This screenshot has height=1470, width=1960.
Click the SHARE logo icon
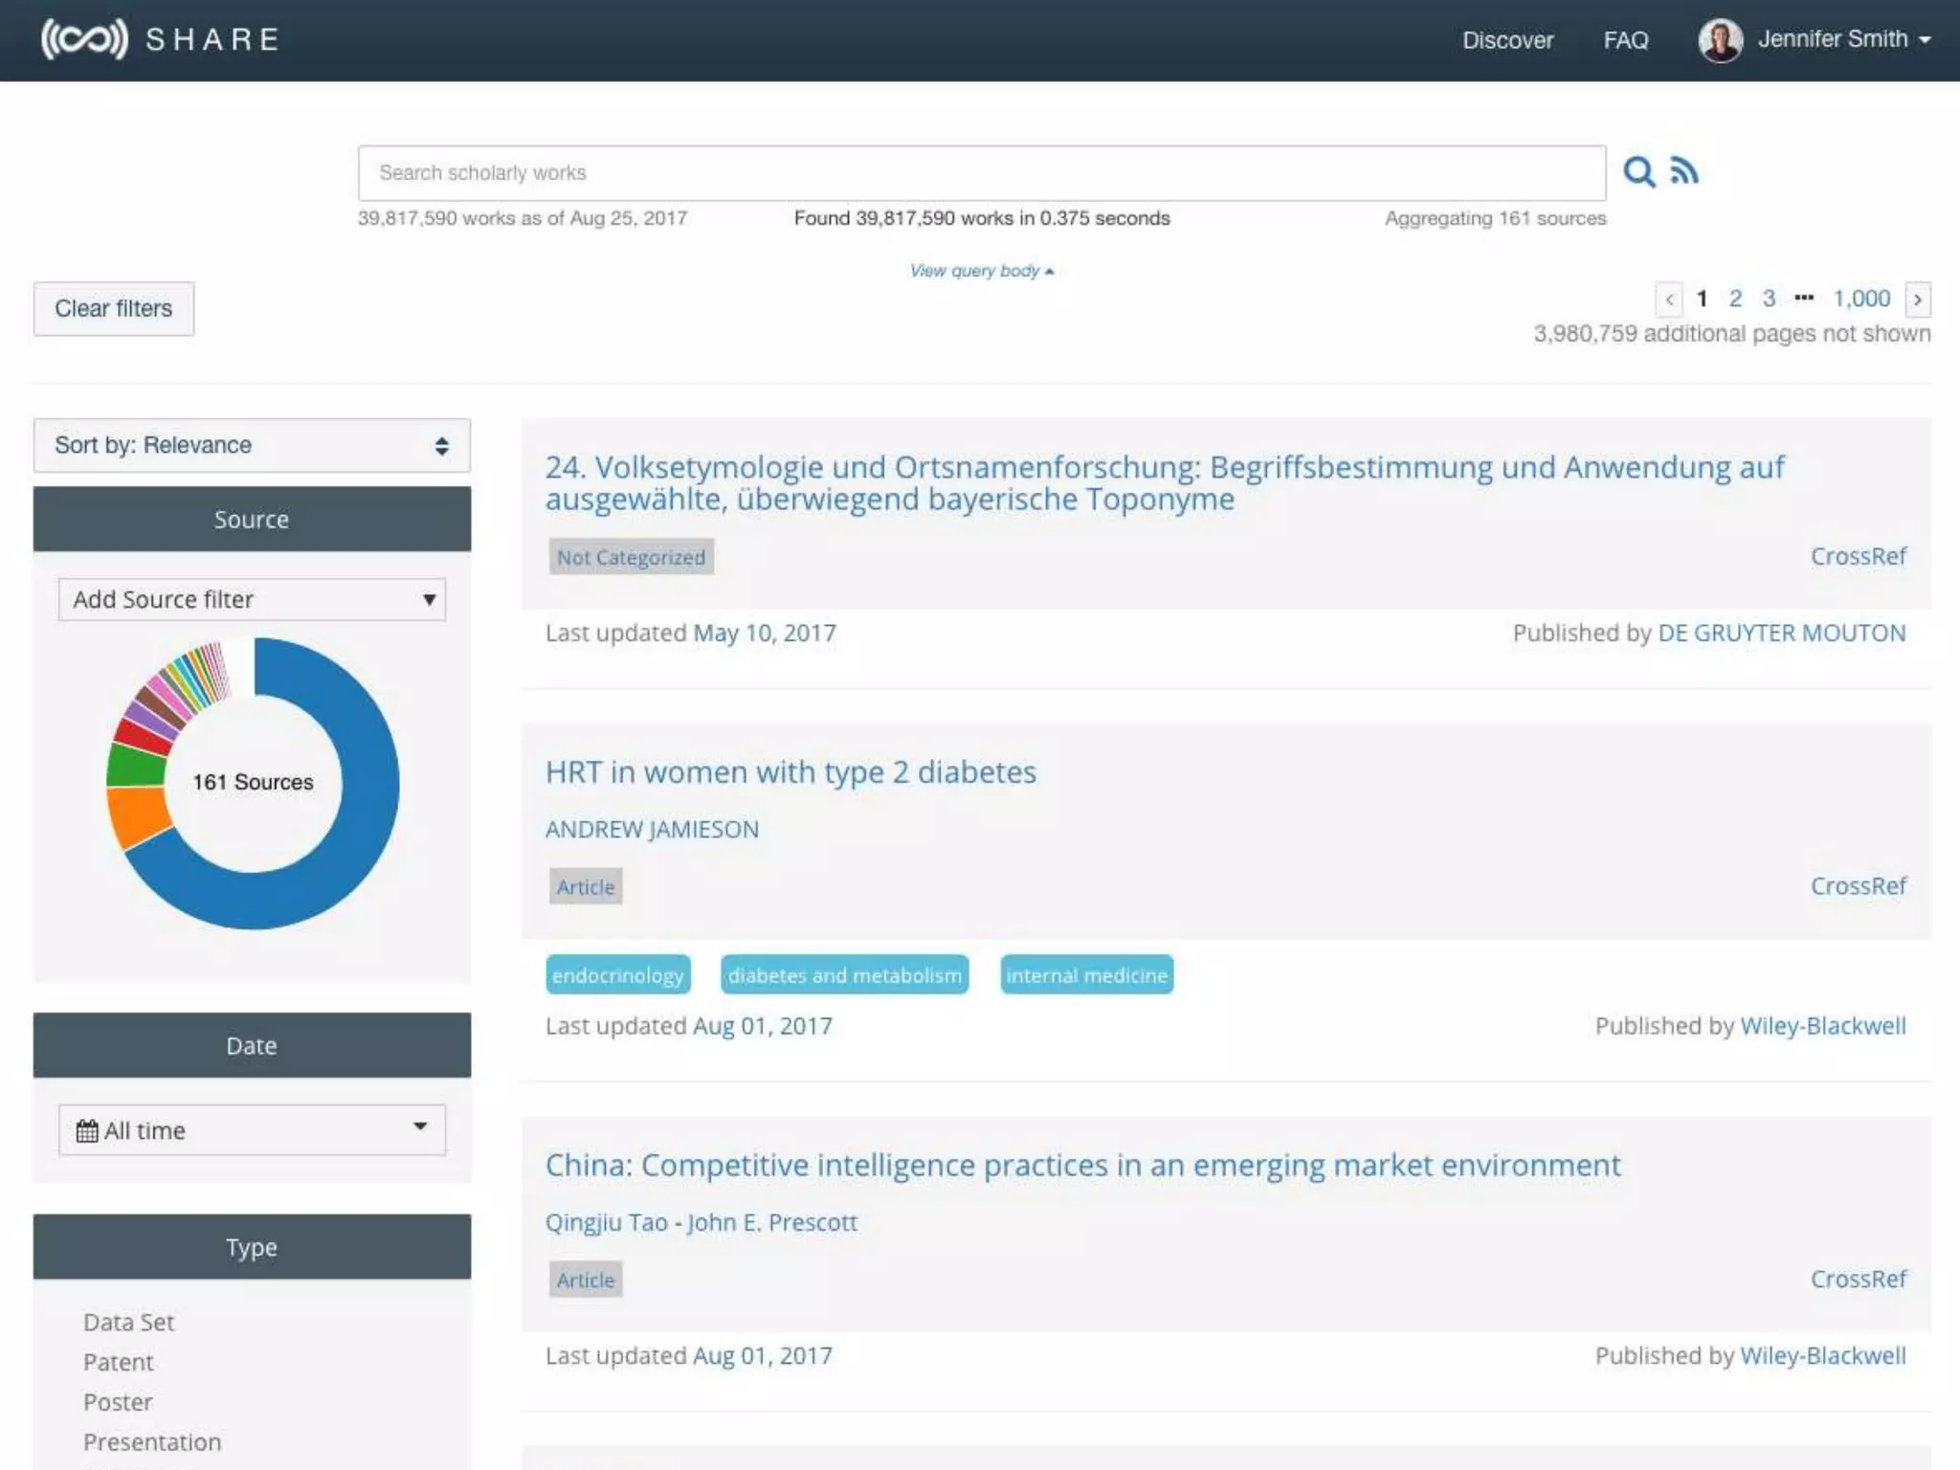[84, 39]
